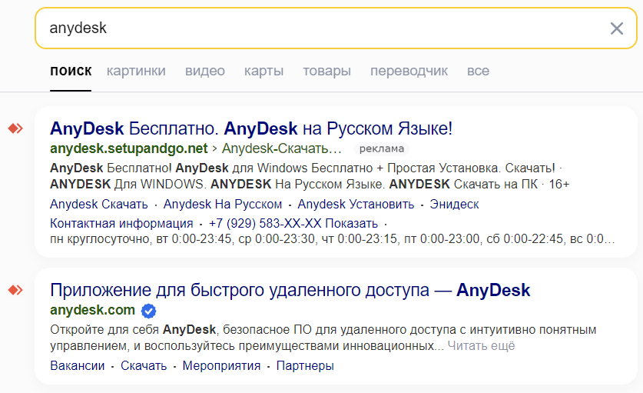Expand the все services tab
This screenshot has height=393, width=643.
[x=478, y=71]
